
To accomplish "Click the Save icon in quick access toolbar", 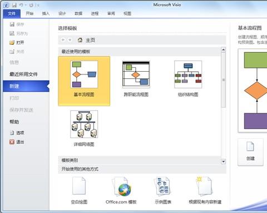I will [x=14, y=5].
